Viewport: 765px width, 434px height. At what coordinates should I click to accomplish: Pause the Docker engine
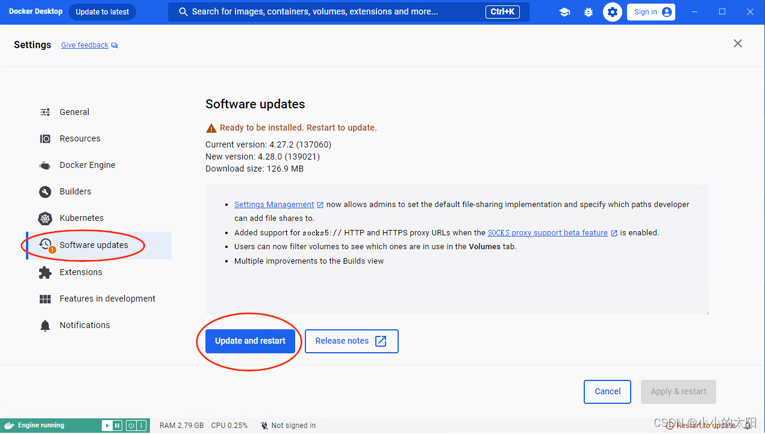(x=117, y=426)
